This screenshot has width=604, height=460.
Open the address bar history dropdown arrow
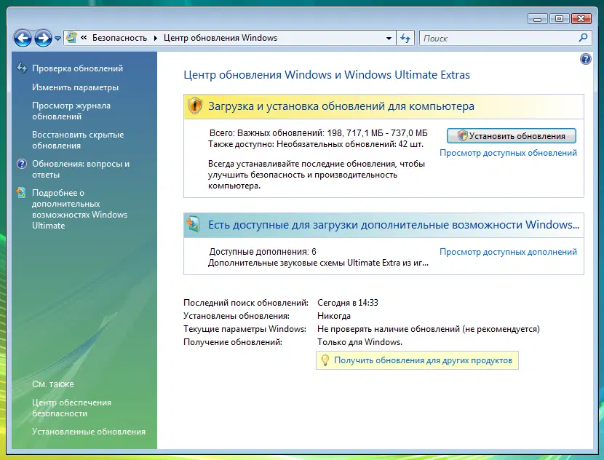[x=389, y=38]
